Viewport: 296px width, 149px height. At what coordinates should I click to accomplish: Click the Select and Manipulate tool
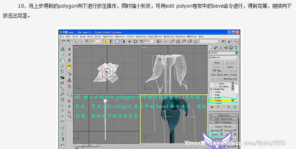pos(165,41)
